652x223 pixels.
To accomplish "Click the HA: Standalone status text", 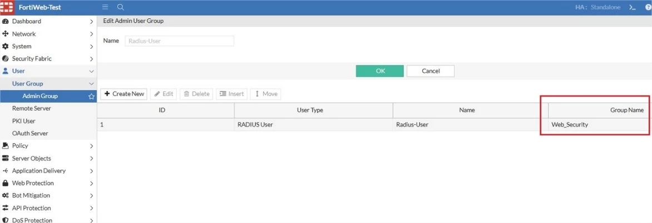I will (598, 7).
